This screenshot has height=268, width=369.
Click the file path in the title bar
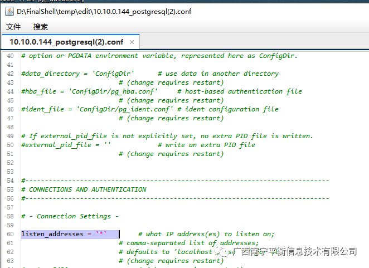click(104, 12)
